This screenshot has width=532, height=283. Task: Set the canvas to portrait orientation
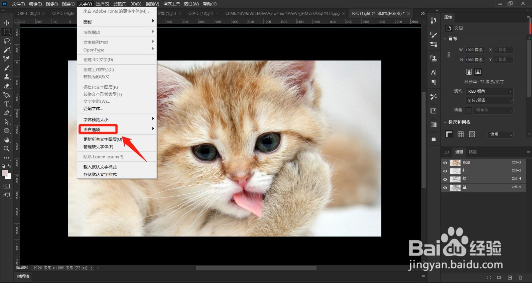(x=469, y=72)
